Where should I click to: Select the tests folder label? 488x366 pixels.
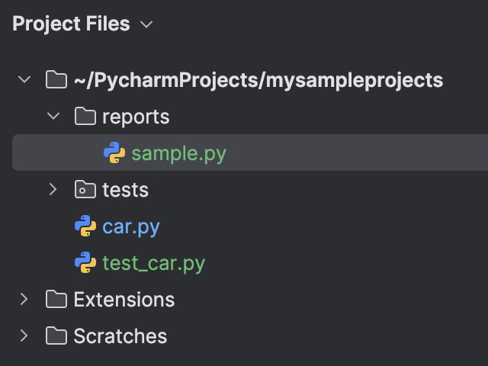pos(125,190)
